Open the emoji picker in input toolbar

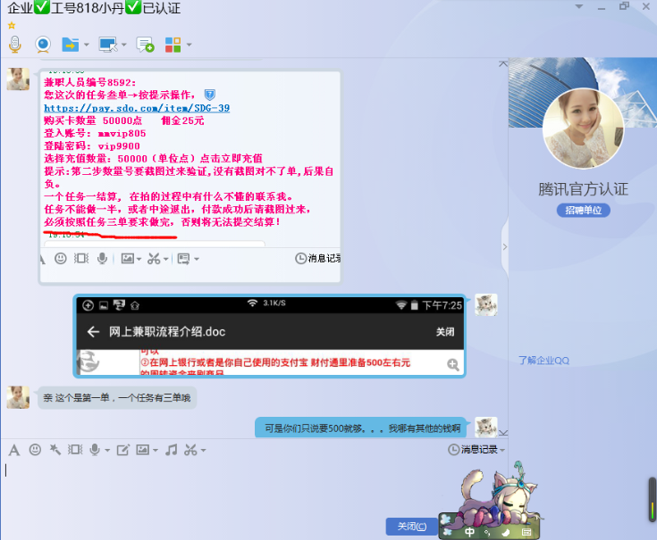[35, 450]
